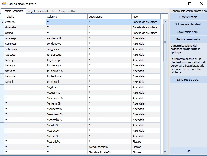Select the dwarehe table cell
The image size is (207, 156).
(25, 27)
